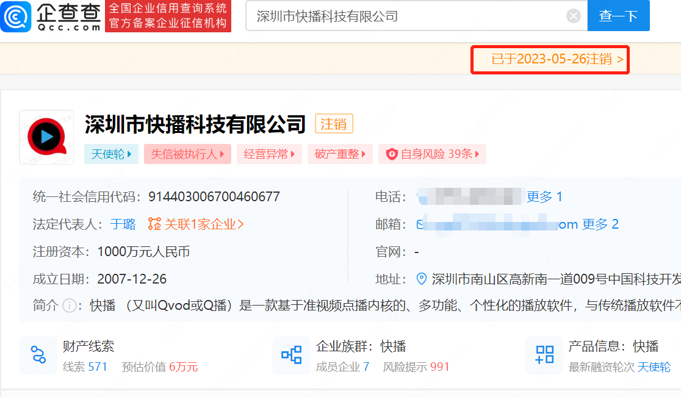Image resolution: width=681 pixels, height=397 pixels.
Task: Click the 注销 status badge
Action: tap(334, 124)
